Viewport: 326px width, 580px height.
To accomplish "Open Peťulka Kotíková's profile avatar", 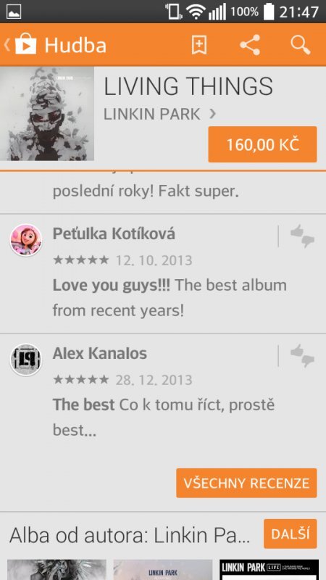I will (26, 240).
